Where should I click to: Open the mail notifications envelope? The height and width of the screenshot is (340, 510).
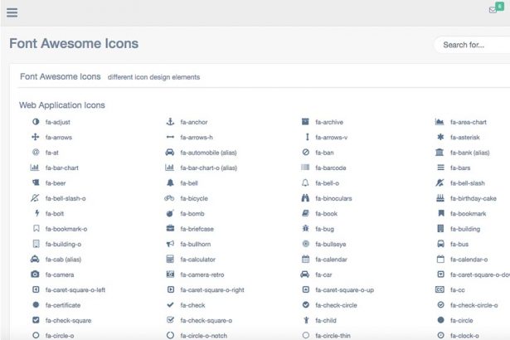click(x=494, y=11)
